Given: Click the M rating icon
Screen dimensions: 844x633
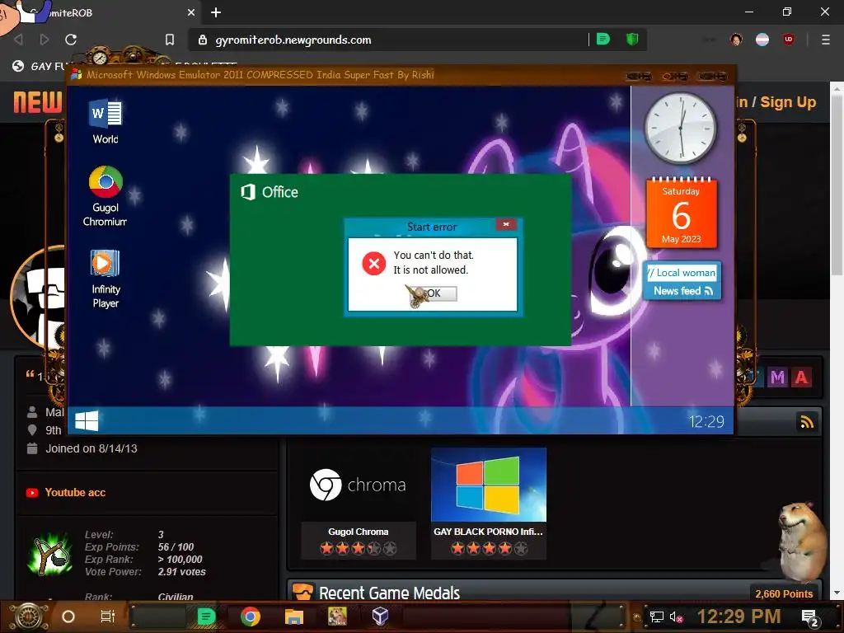Looking at the screenshot, I should (x=777, y=377).
